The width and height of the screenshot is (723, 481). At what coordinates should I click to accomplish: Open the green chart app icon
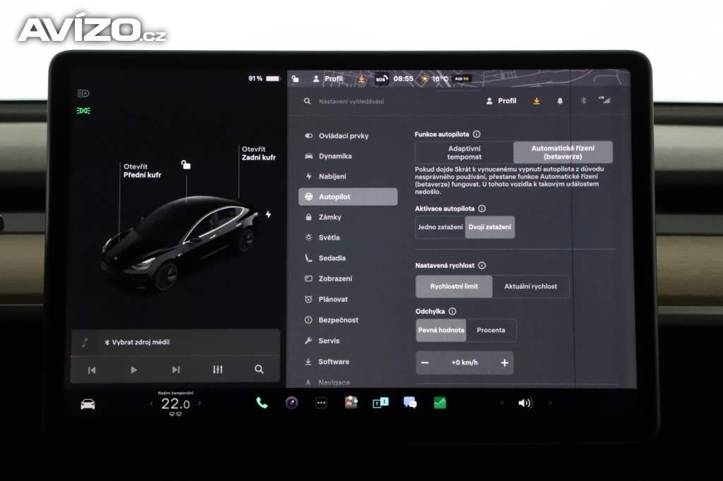click(x=440, y=403)
